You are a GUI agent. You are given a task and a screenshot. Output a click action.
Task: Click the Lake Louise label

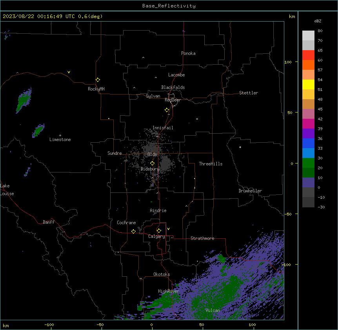pyautogui.click(x=7, y=190)
